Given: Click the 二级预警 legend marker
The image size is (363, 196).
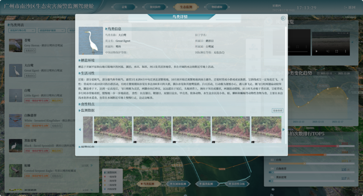Looking at the screenshot, I should (x=105, y=181).
